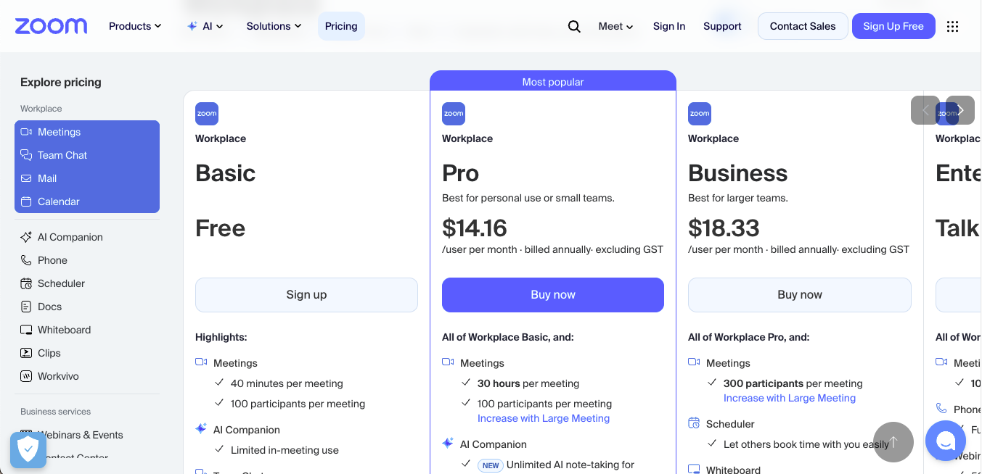Click the previous plan carousel arrow

click(x=925, y=110)
